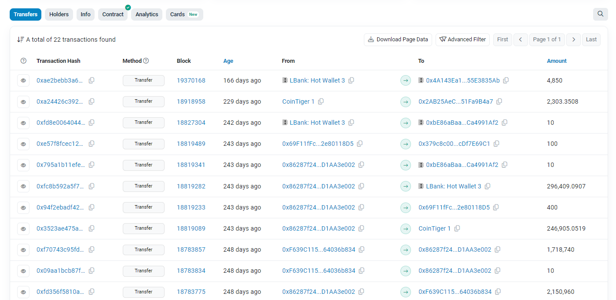Toggle eye preview for transaction 0xfd8e0064044

click(23, 123)
